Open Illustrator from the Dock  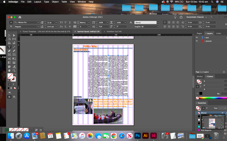(146, 136)
